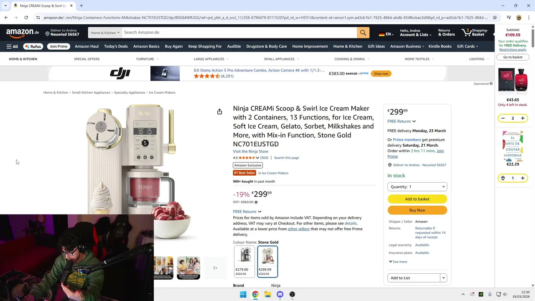This screenshot has height=301, width=535.
Task: Reload the page with the refresh icon
Action: point(26,18)
